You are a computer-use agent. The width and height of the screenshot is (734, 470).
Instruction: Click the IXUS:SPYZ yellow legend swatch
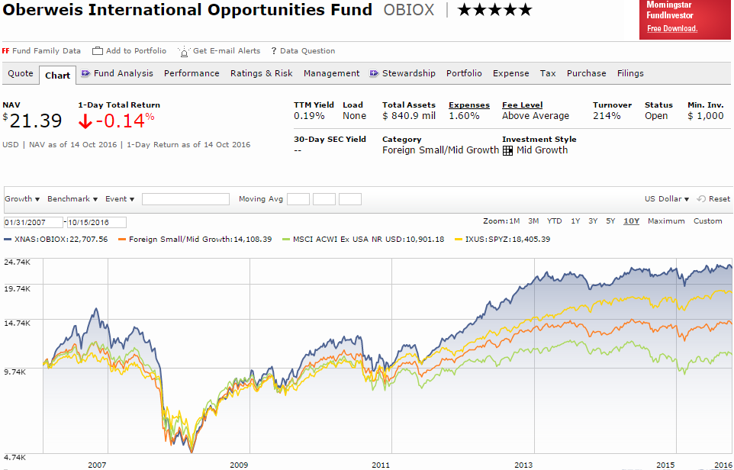point(459,240)
